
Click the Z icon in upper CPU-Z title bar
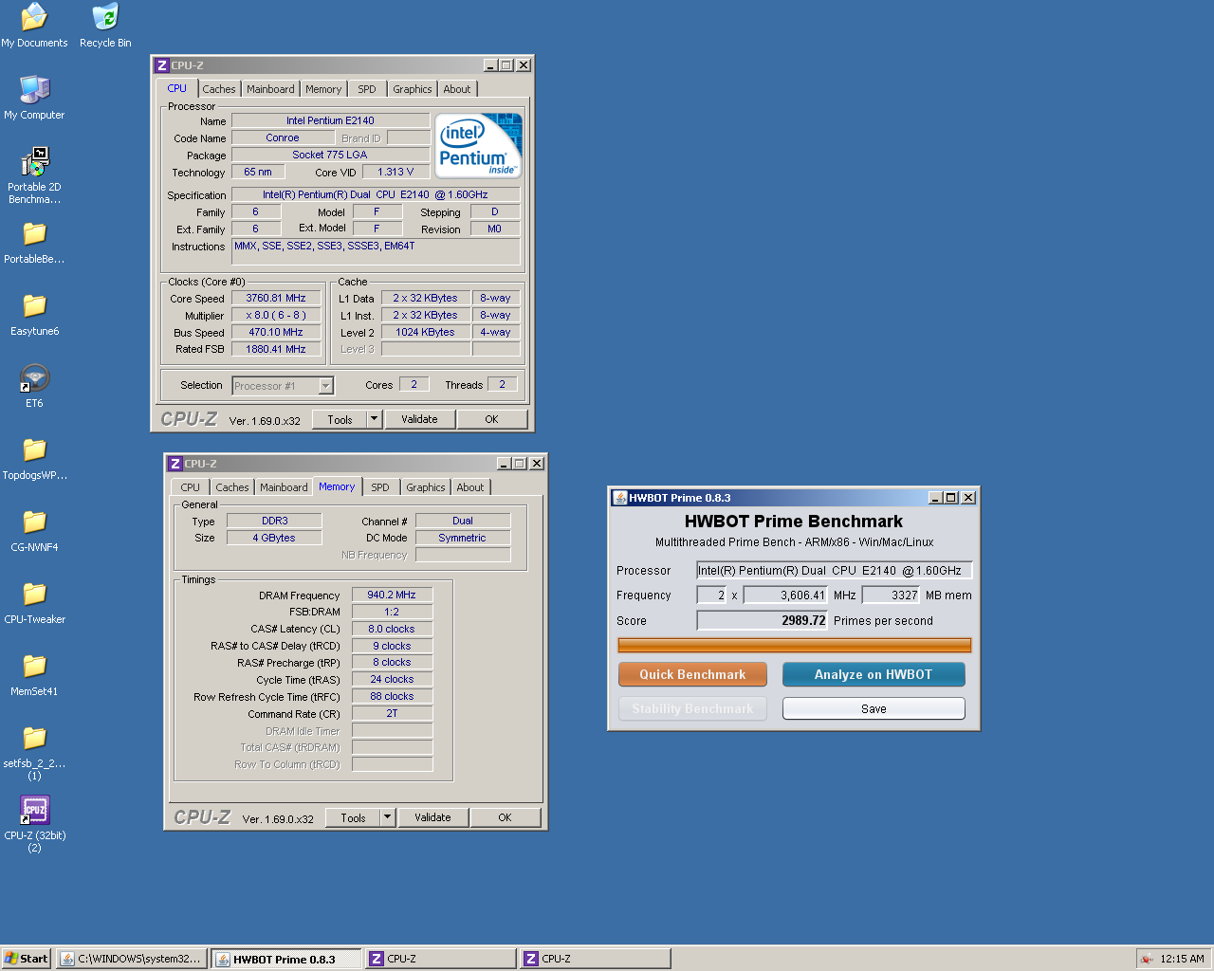tap(162, 65)
